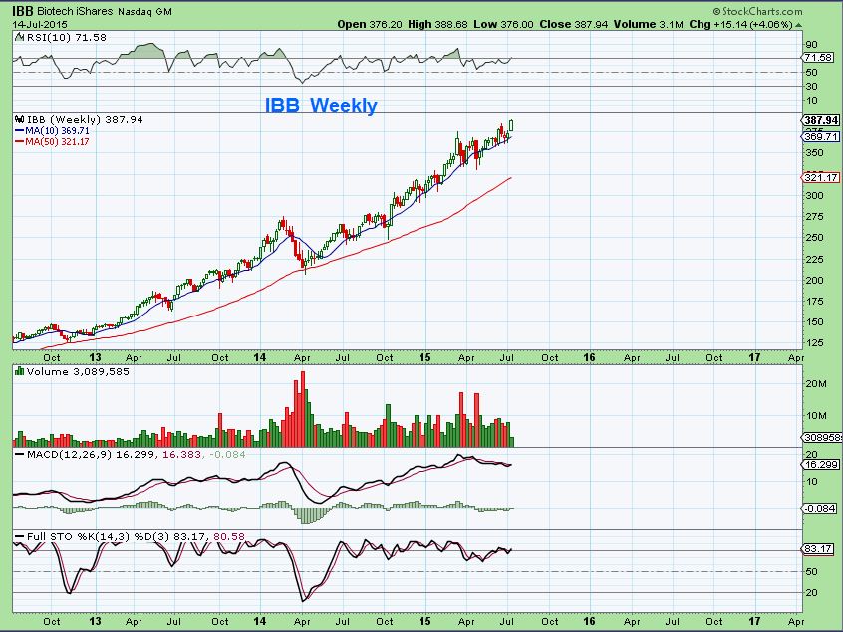Viewport: 843px width, 632px height.
Task: Click the Close 387.94 header value
Action: click(x=574, y=24)
